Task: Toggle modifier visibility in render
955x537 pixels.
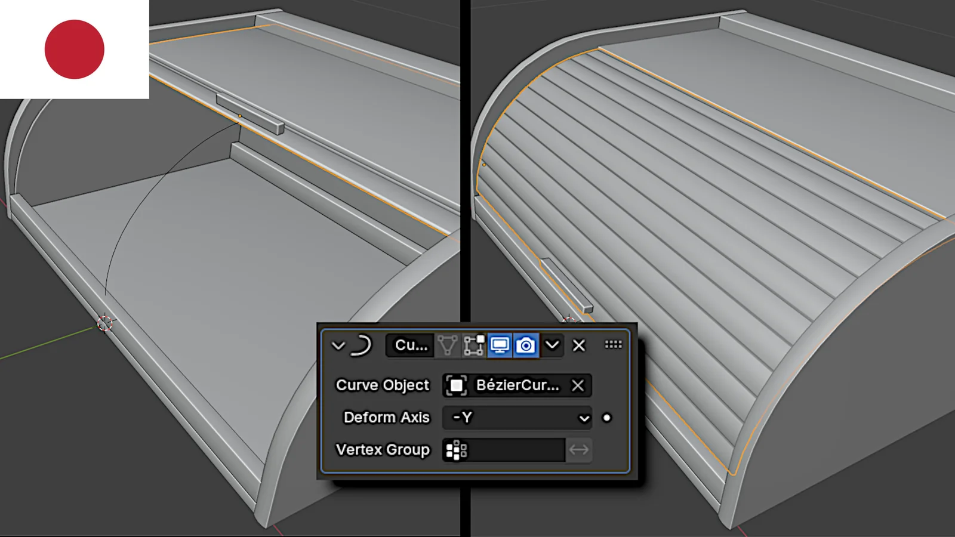Action: click(x=526, y=345)
